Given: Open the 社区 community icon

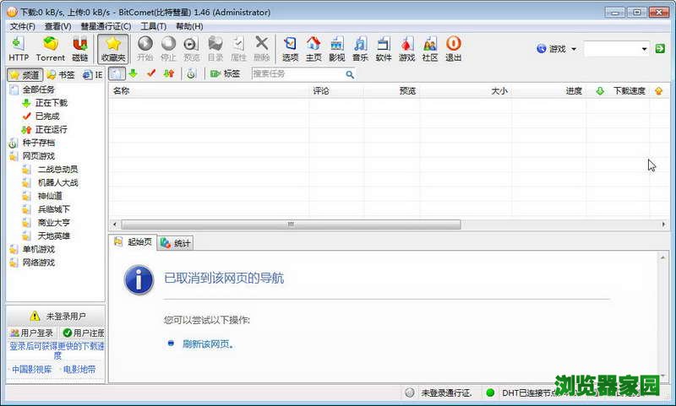Looking at the screenshot, I should (x=430, y=48).
